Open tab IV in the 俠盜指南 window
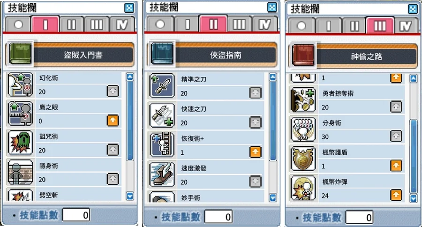The width and height of the screenshot is (422, 227). pyautogui.click(x=264, y=25)
